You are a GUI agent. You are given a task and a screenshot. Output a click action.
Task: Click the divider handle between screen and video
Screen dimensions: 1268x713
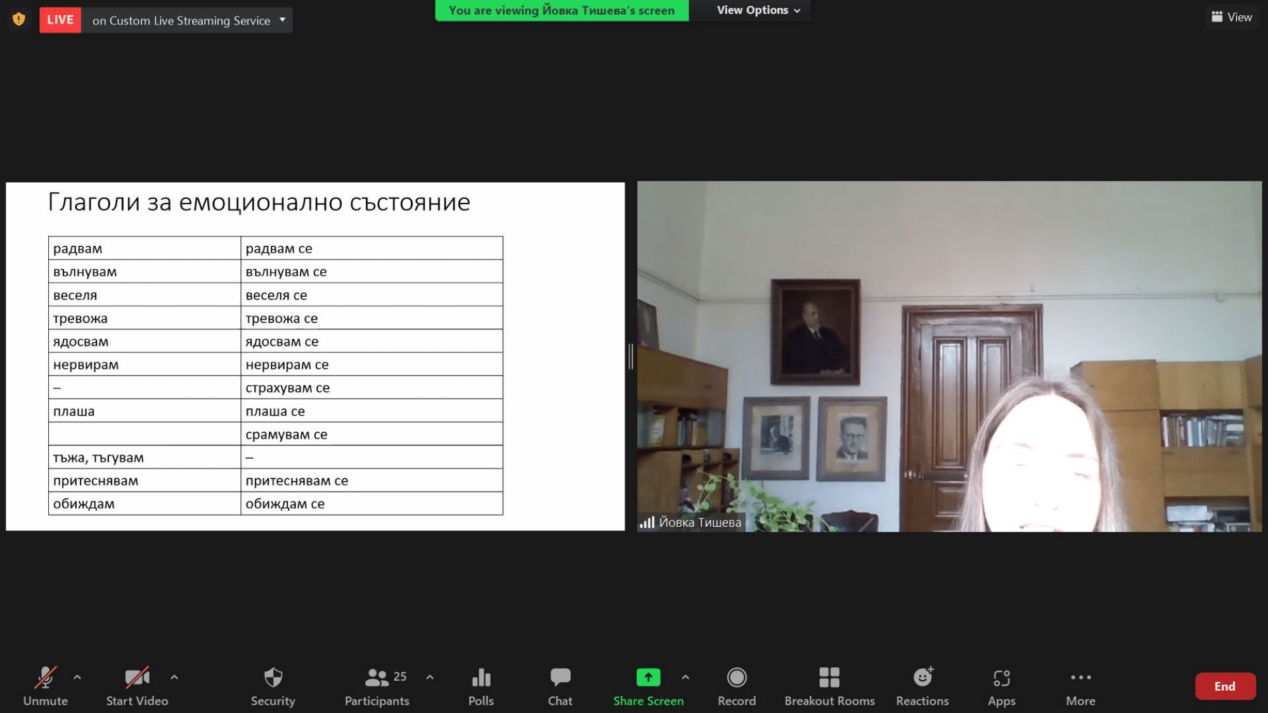point(631,356)
